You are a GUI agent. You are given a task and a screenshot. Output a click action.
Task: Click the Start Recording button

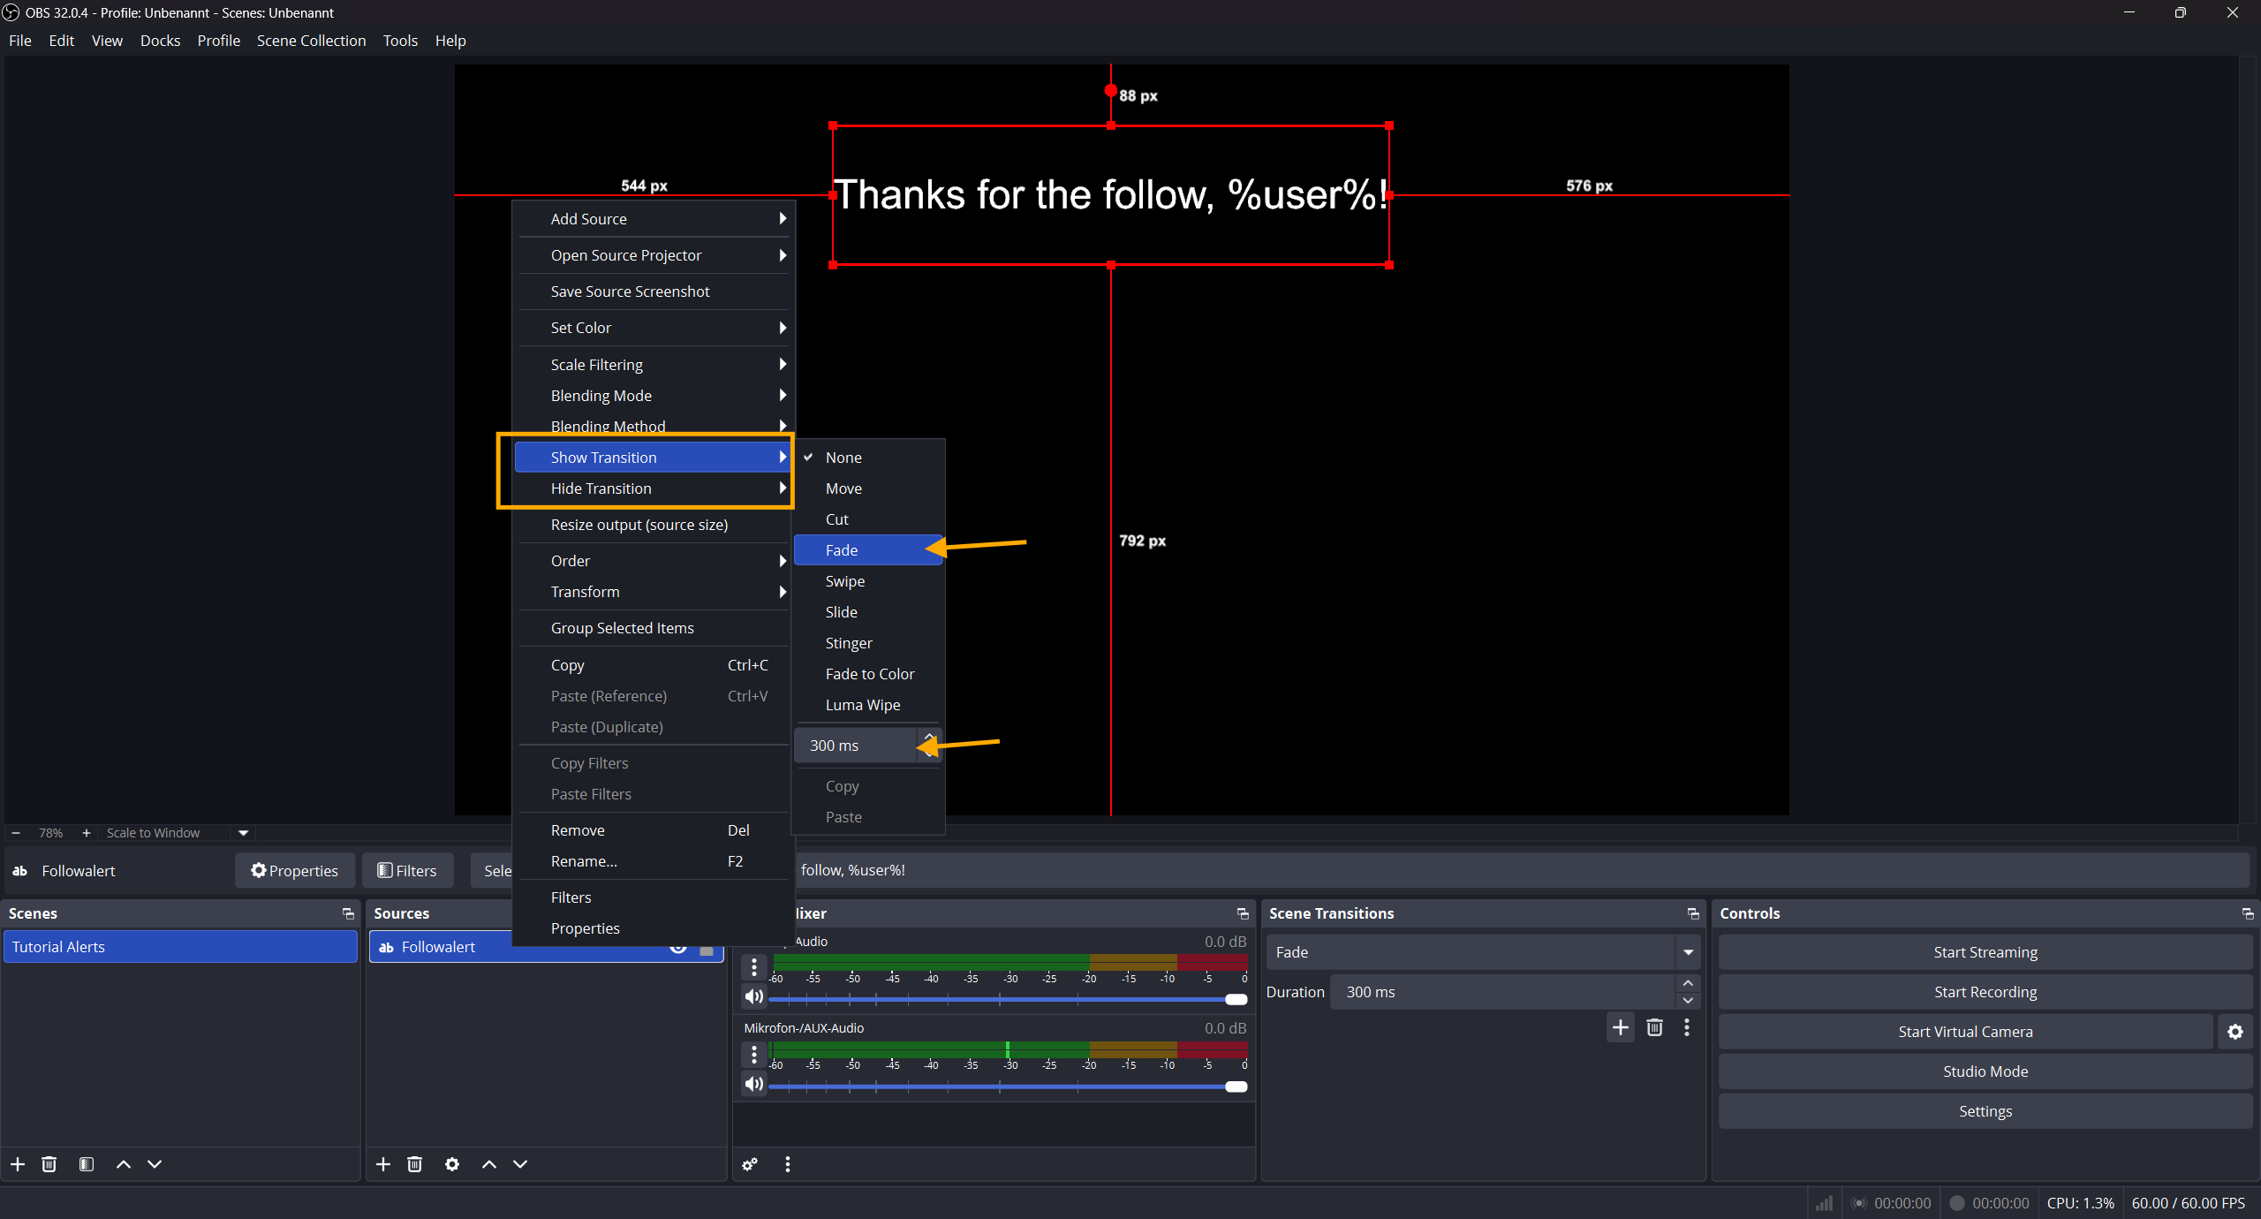(x=1985, y=992)
